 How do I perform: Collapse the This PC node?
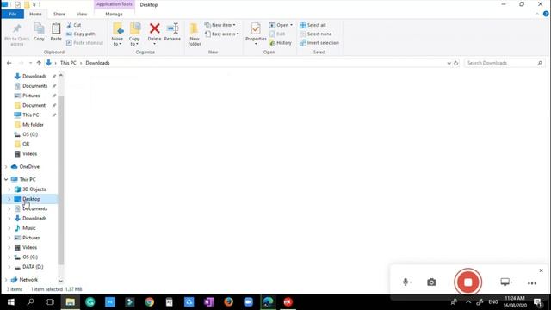point(6,180)
